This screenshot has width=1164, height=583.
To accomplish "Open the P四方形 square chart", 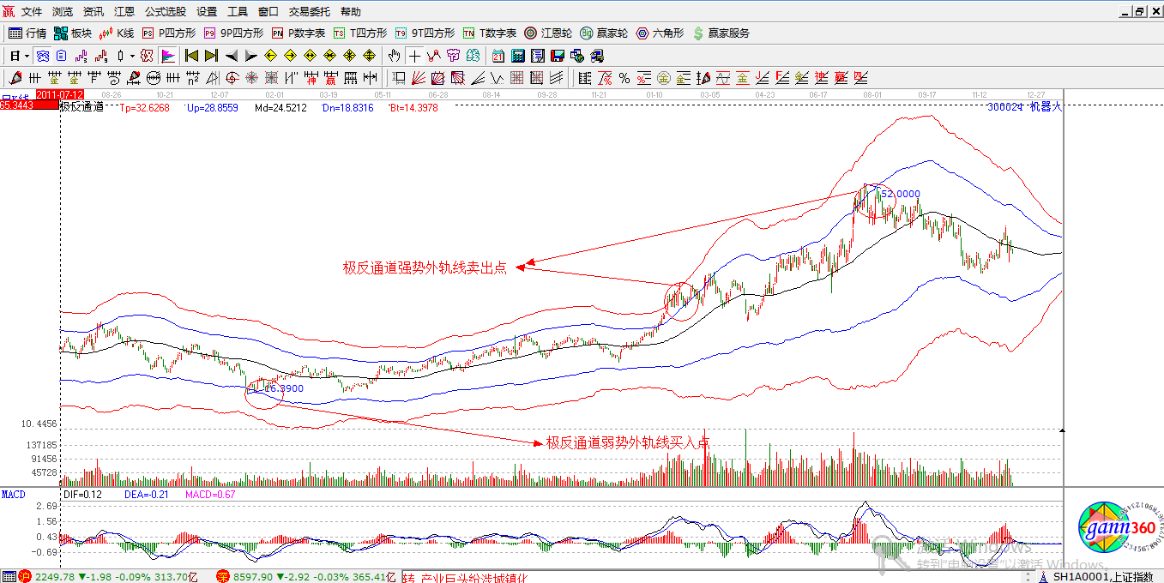I will (169, 33).
